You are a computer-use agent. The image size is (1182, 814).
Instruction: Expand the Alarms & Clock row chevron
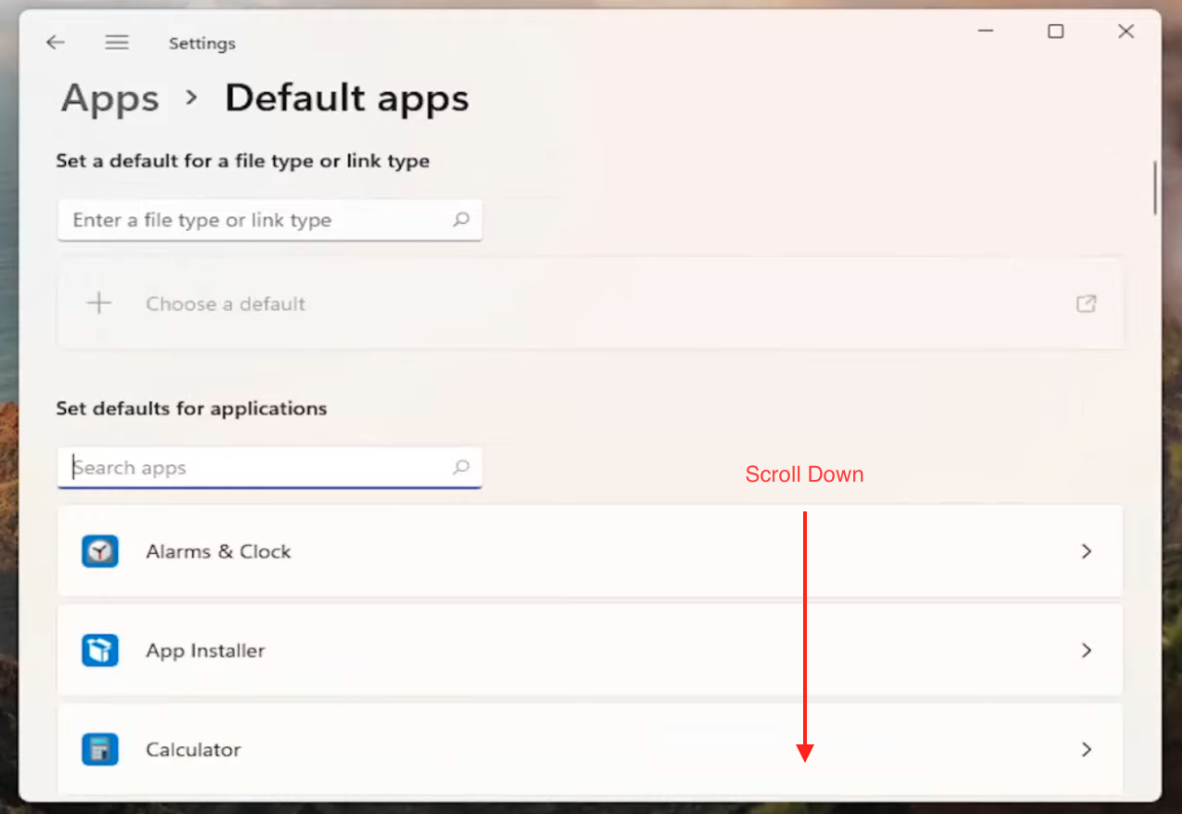coord(1086,551)
